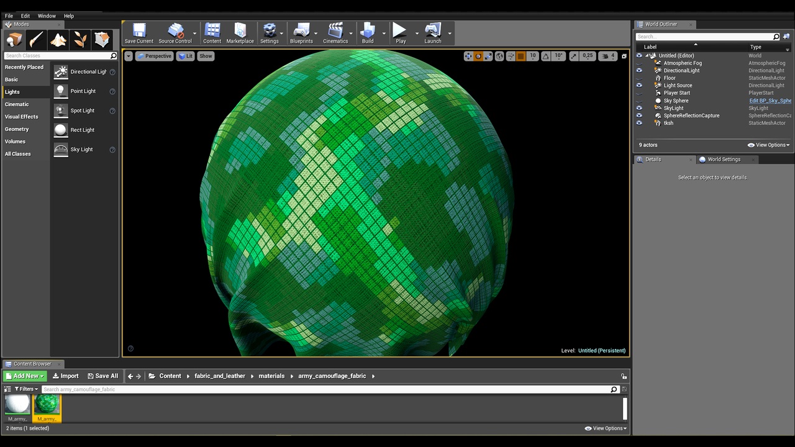
Task: Select the translate gizmo mode in viewport
Action: tap(468, 56)
